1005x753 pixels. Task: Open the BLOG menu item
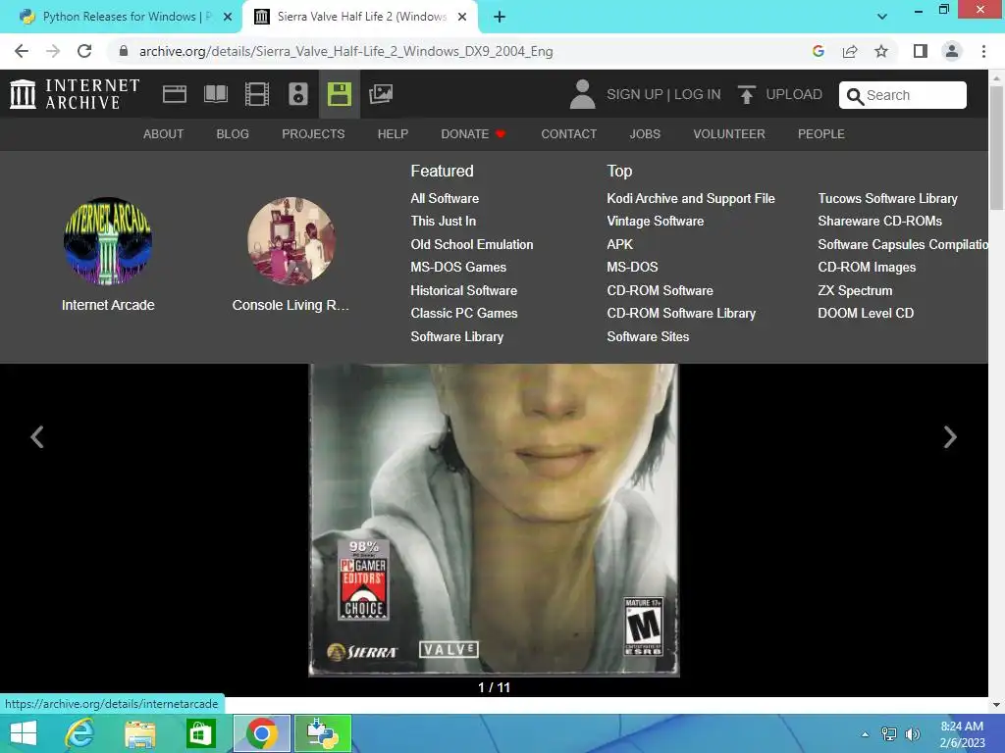(233, 133)
